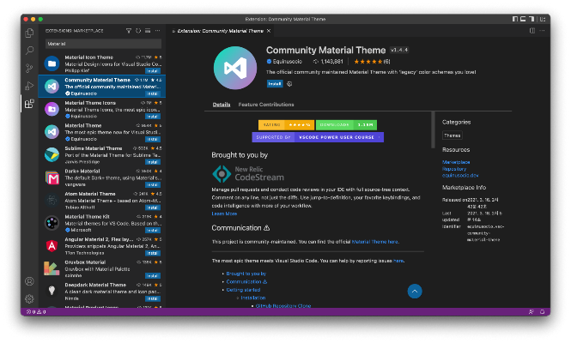Jump to Getting started section link
This screenshot has height=343, width=571.
click(243, 290)
